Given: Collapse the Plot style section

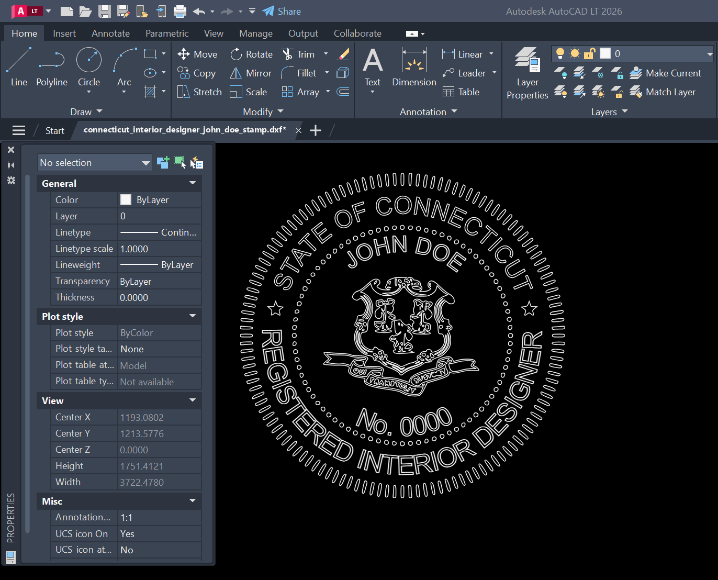Looking at the screenshot, I should click(193, 316).
